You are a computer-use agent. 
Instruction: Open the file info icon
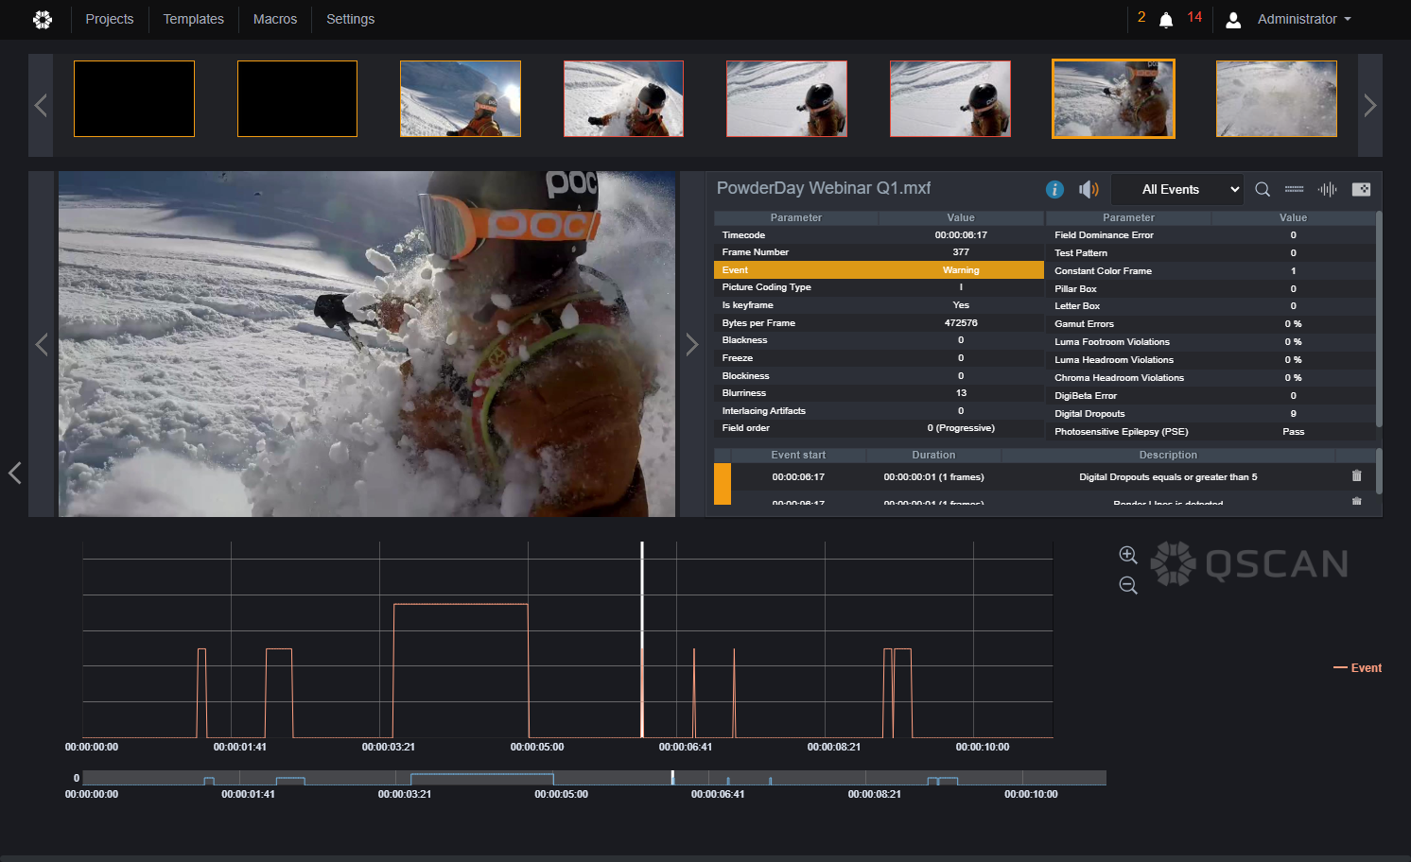click(x=1054, y=189)
